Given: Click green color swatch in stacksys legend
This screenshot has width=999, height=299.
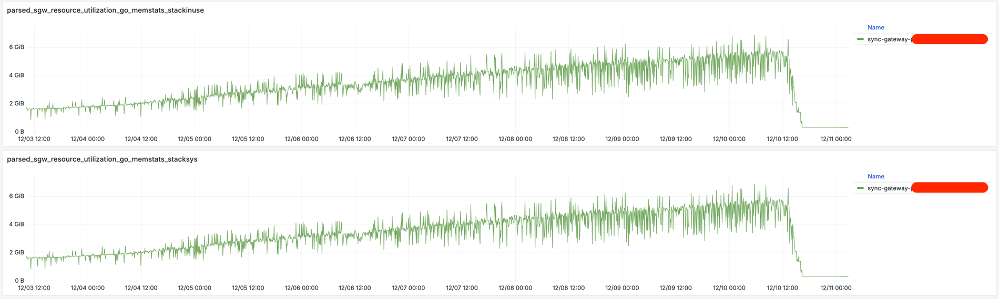Looking at the screenshot, I should [860, 188].
